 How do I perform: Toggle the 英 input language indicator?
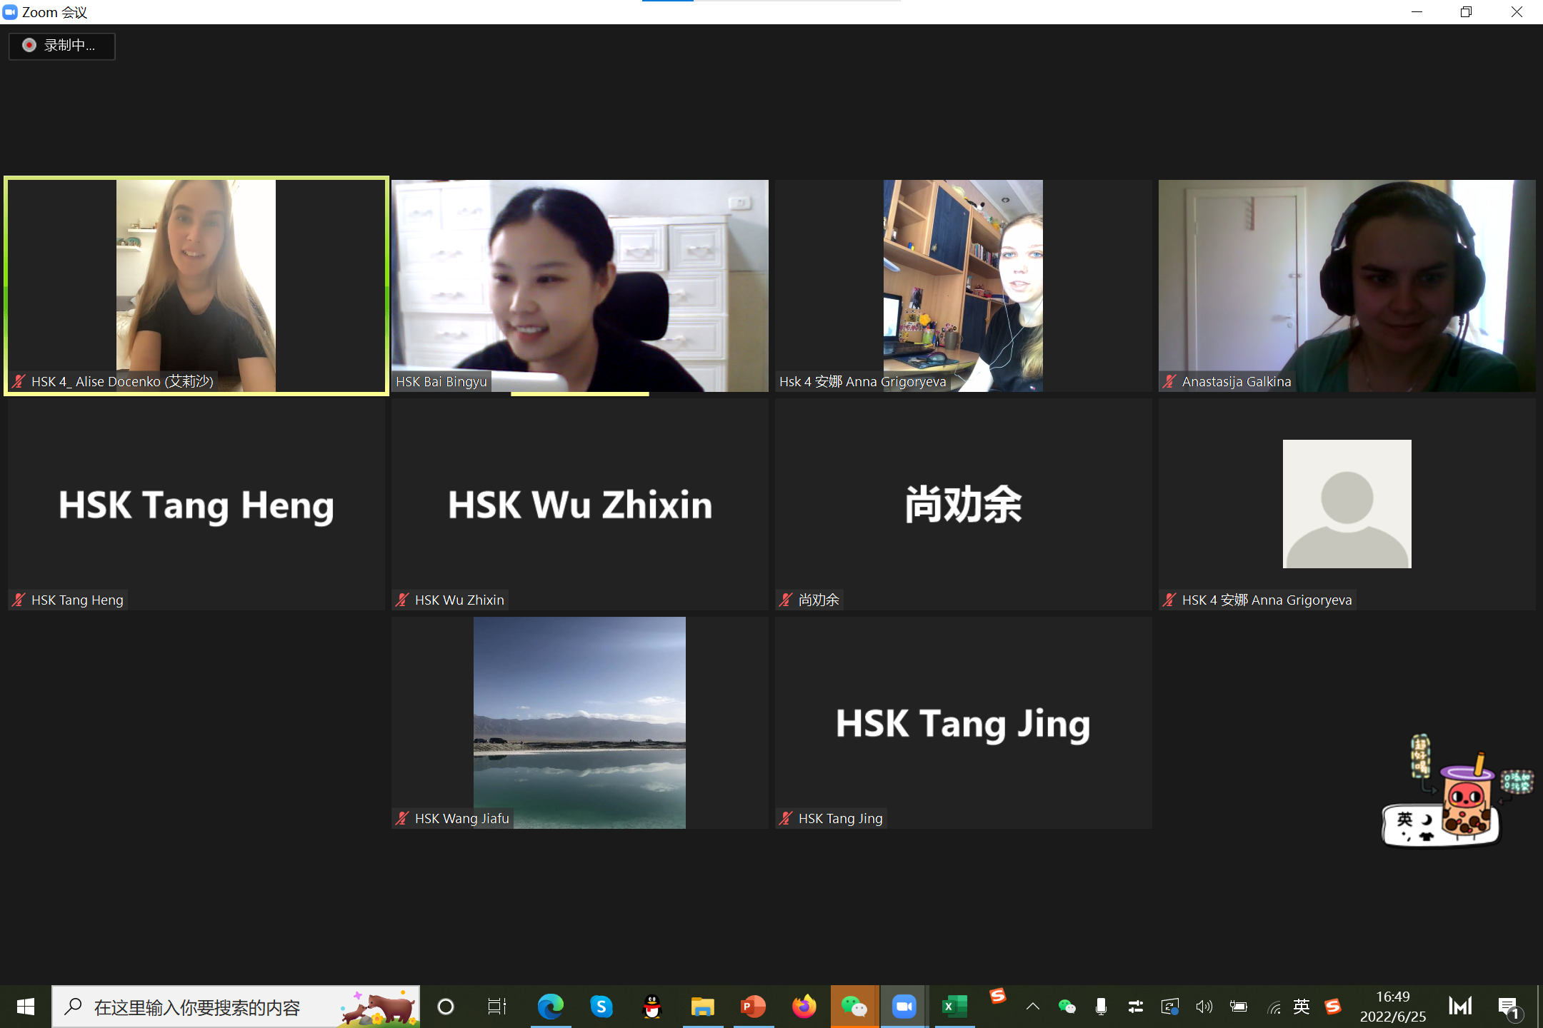[x=1302, y=1007]
